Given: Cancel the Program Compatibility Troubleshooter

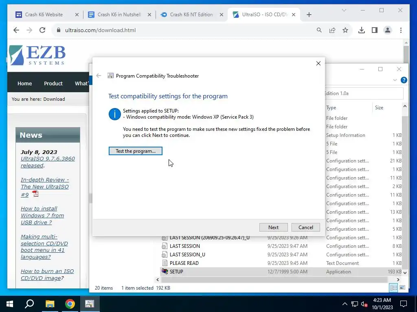Looking at the screenshot, I should pos(305,227).
